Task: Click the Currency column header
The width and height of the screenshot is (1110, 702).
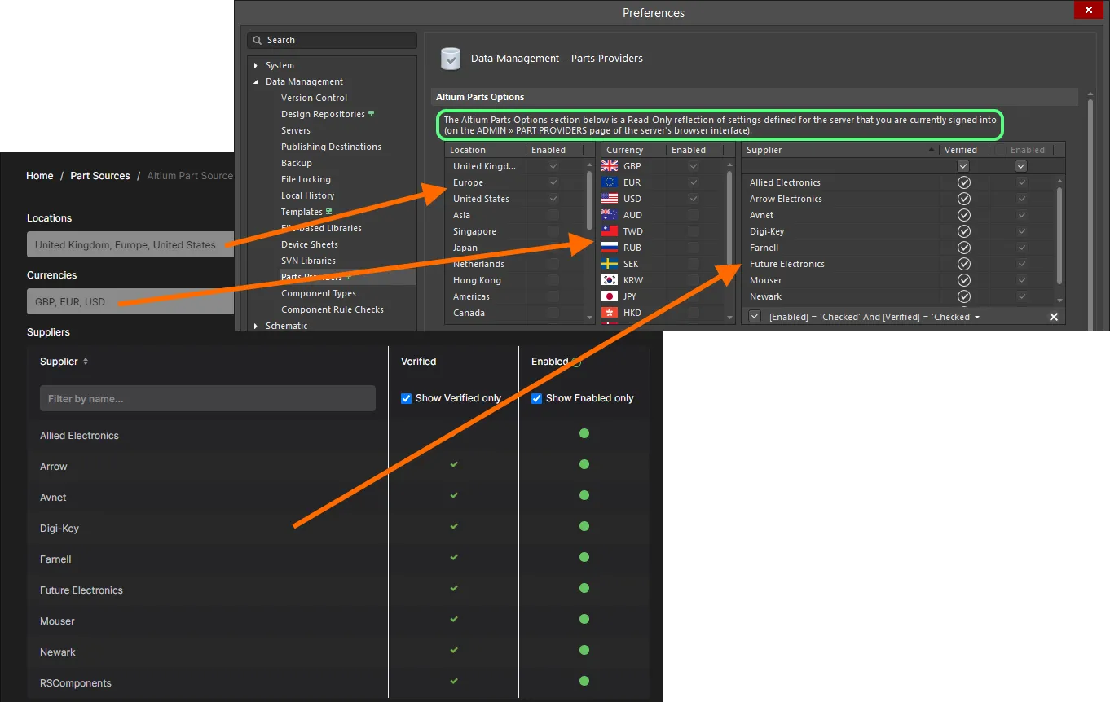Action: 633,150
